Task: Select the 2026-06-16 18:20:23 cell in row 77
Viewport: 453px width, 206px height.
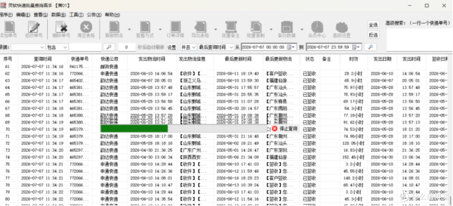Action: pyautogui.click(x=238, y=178)
